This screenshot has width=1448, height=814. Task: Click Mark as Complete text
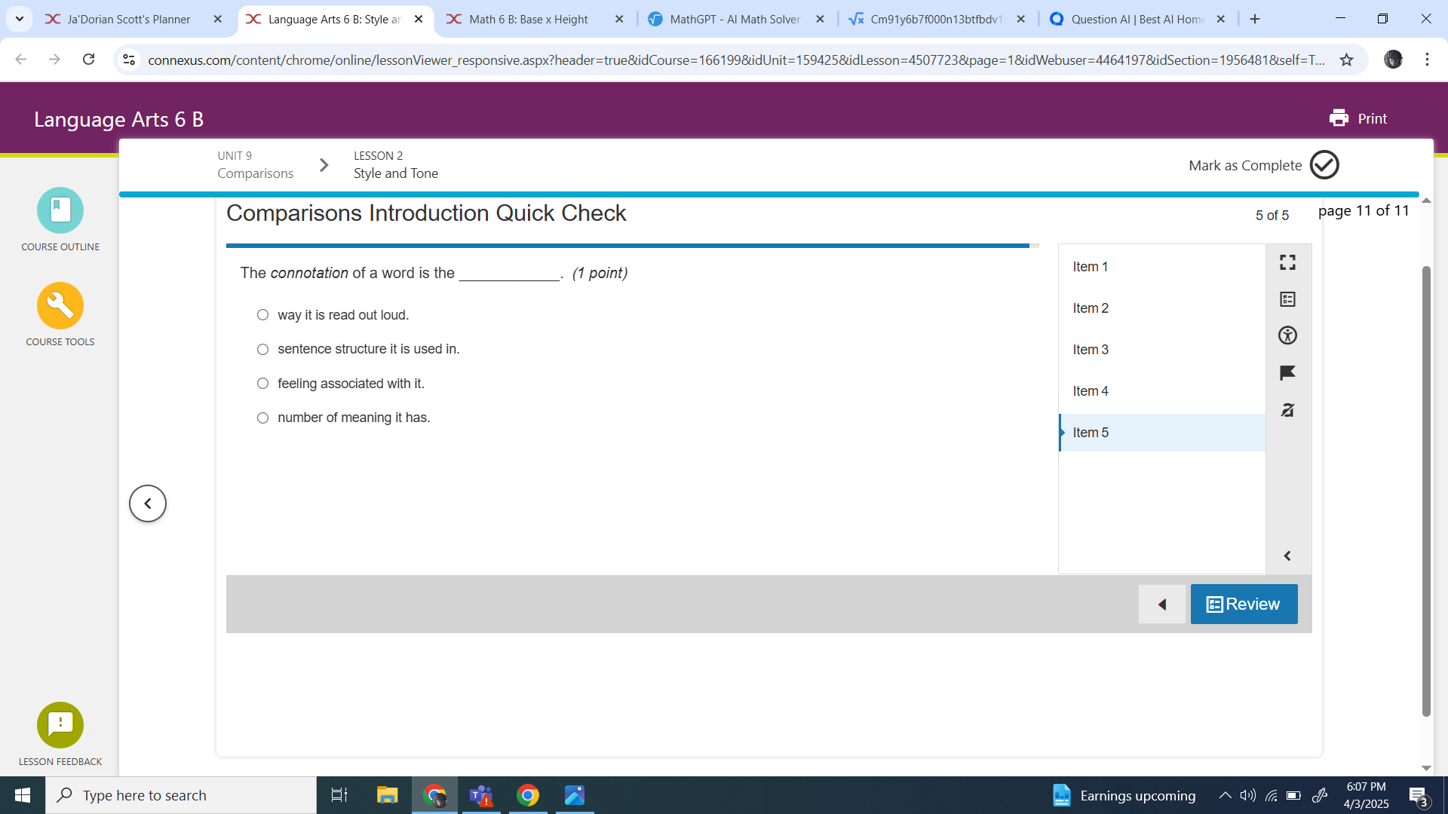1245,165
